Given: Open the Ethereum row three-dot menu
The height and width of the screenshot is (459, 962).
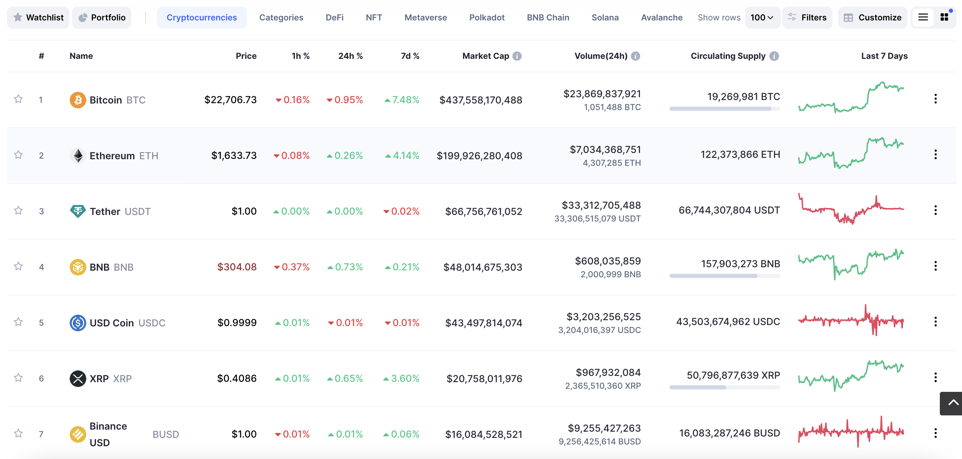Looking at the screenshot, I should (935, 154).
